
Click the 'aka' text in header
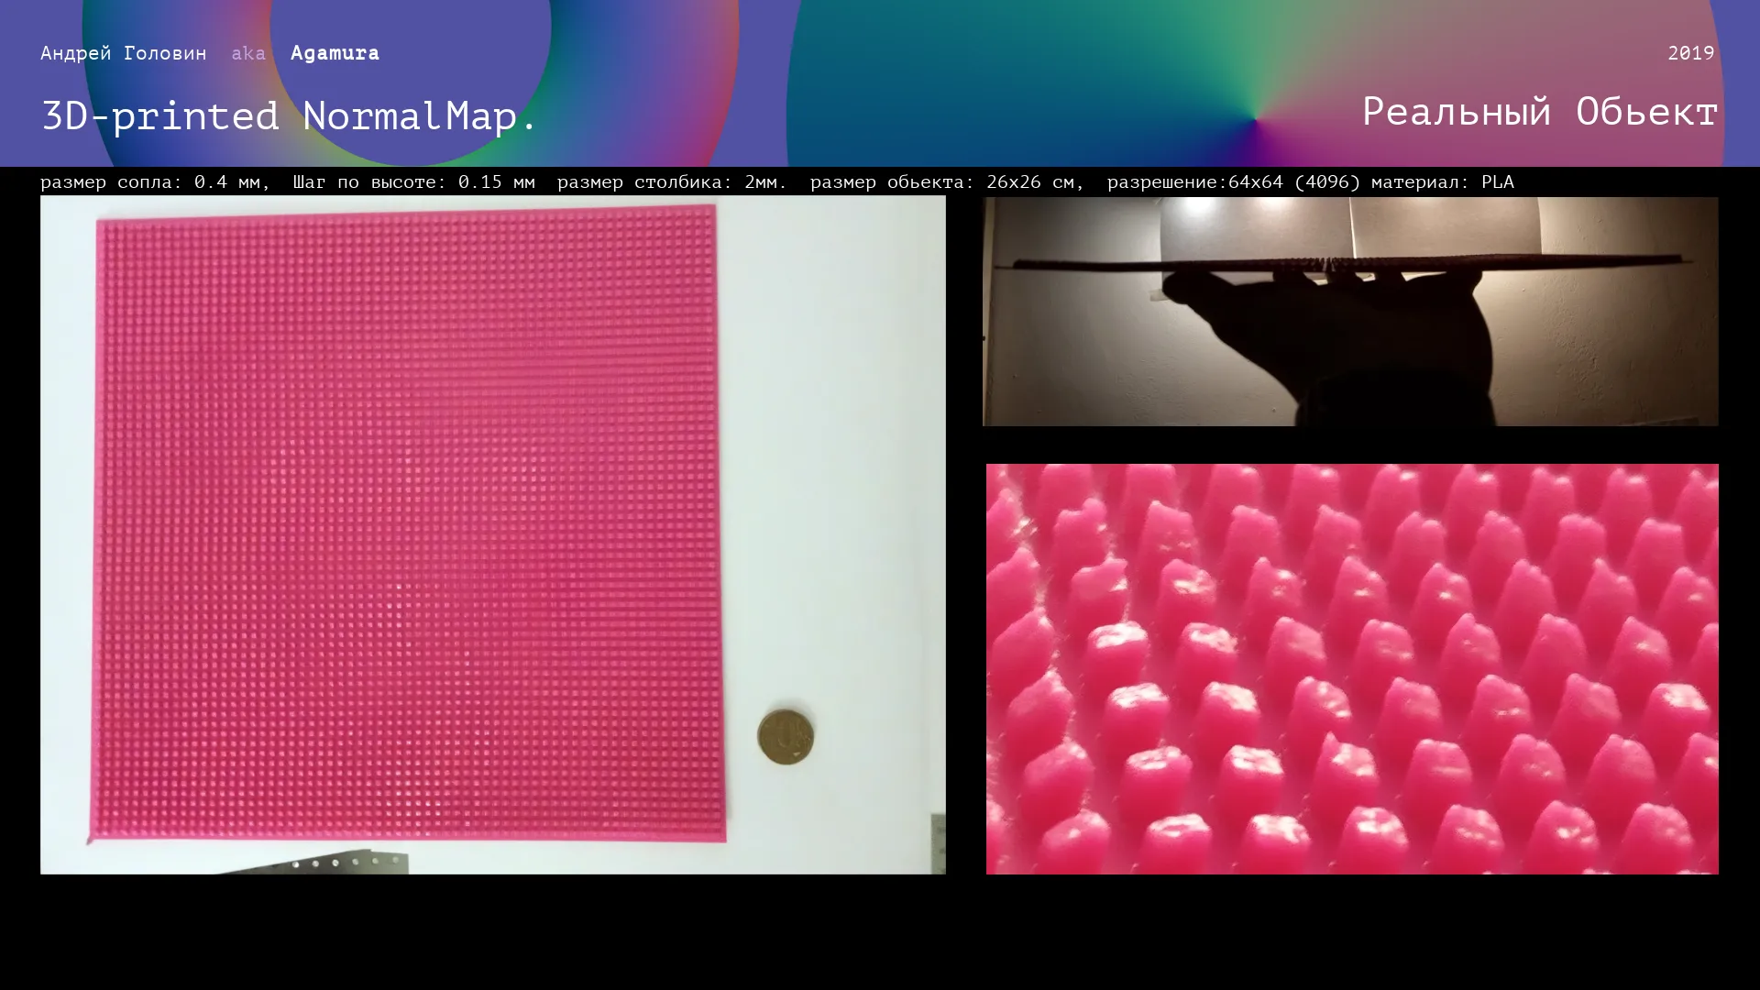pos(247,53)
